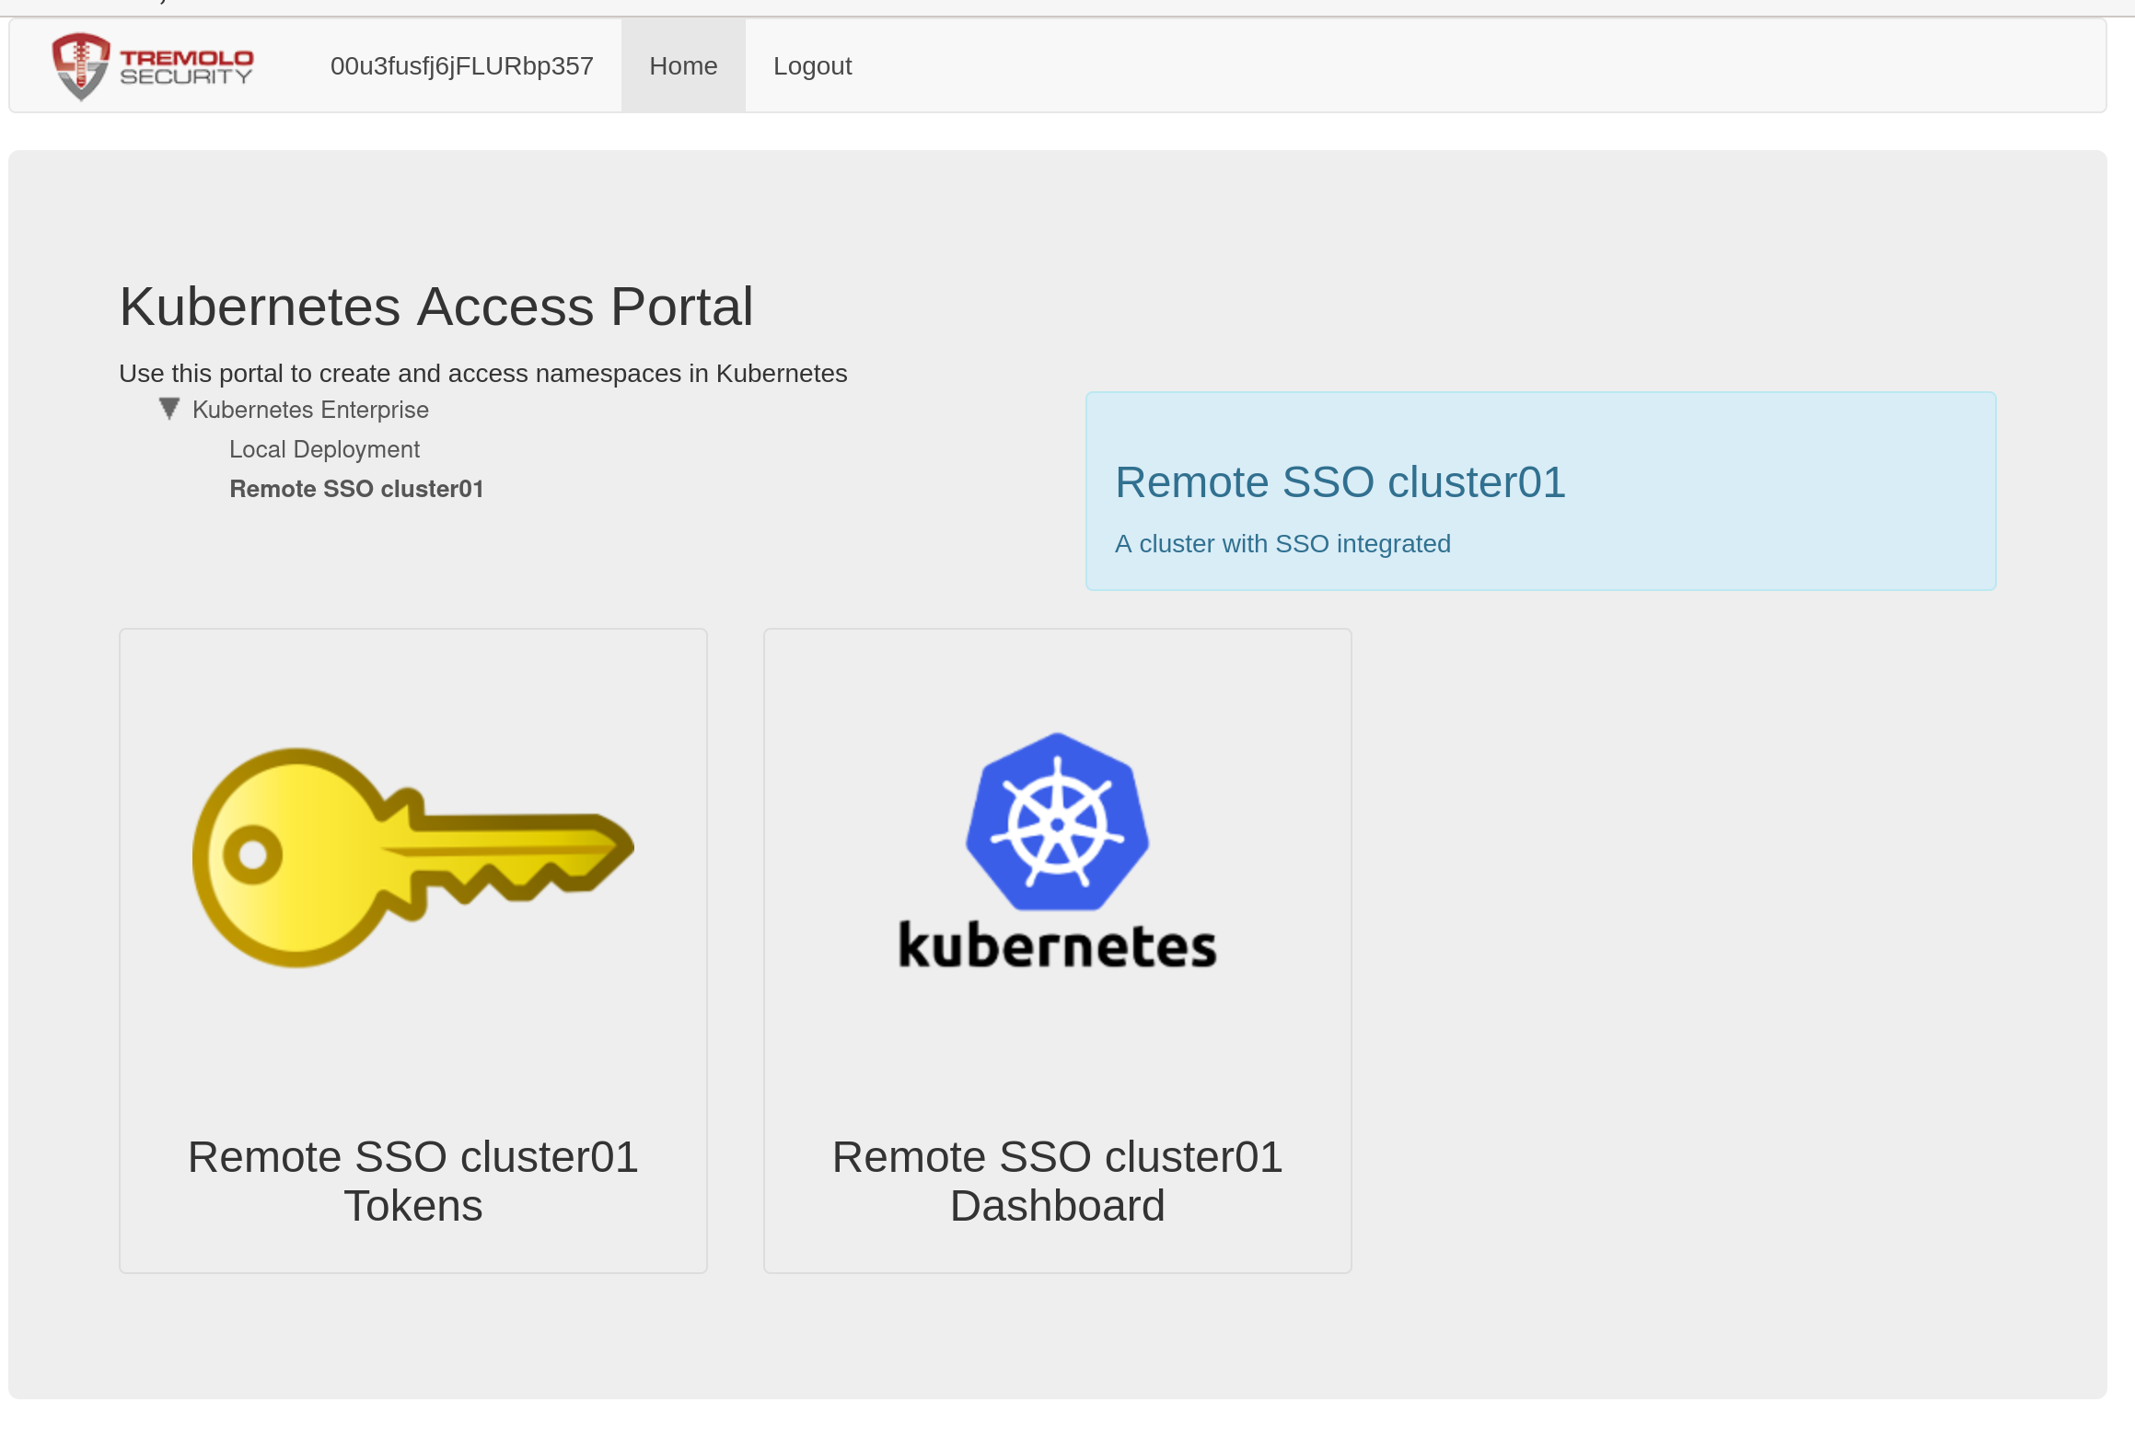Open the Remote SSO cluster01 Dashboard label

pyautogui.click(x=1058, y=1181)
